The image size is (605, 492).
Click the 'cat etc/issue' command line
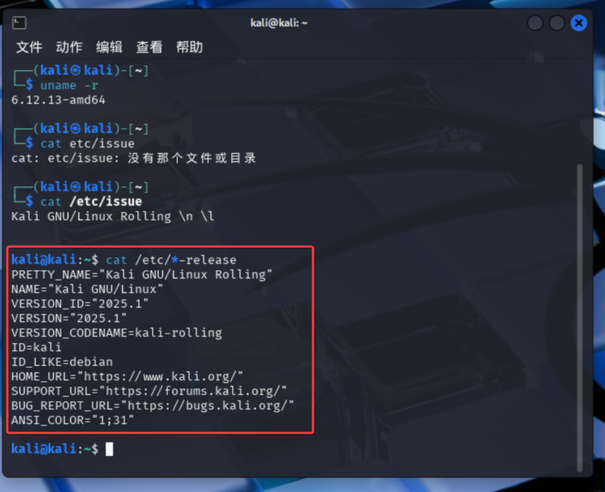[87, 144]
